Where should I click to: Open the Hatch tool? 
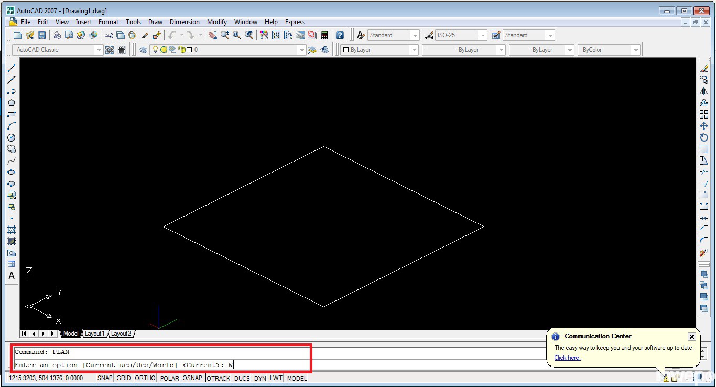[x=12, y=230]
